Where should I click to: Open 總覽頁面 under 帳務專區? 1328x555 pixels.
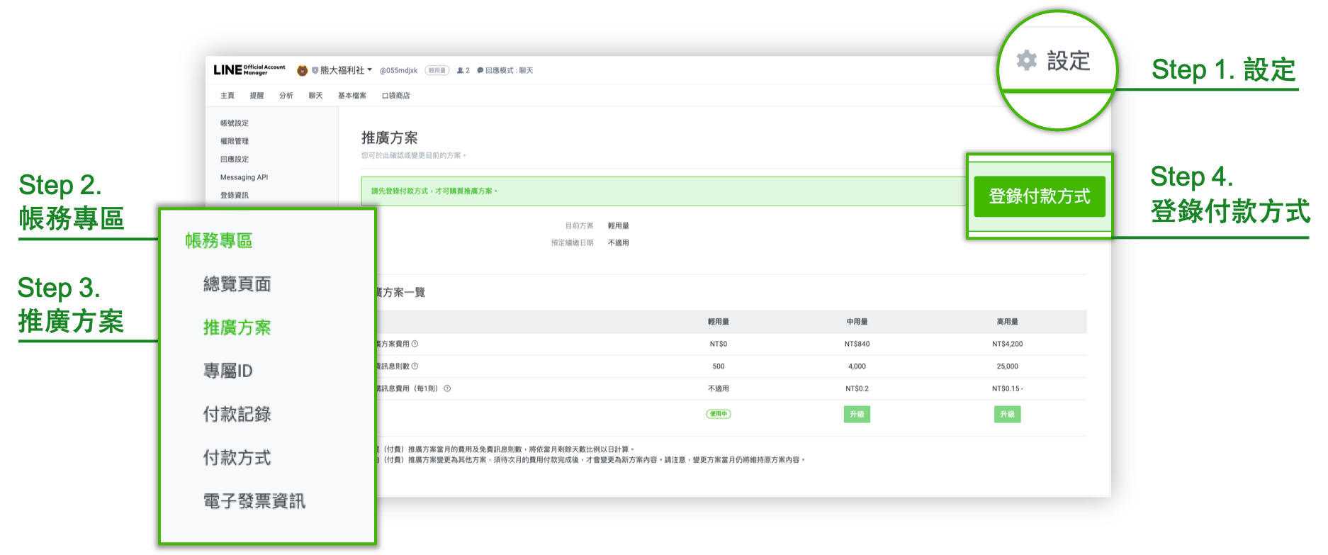(x=237, y=284)
